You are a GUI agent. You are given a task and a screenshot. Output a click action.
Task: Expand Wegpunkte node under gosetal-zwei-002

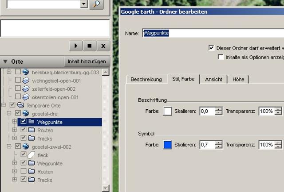point(15,163)
